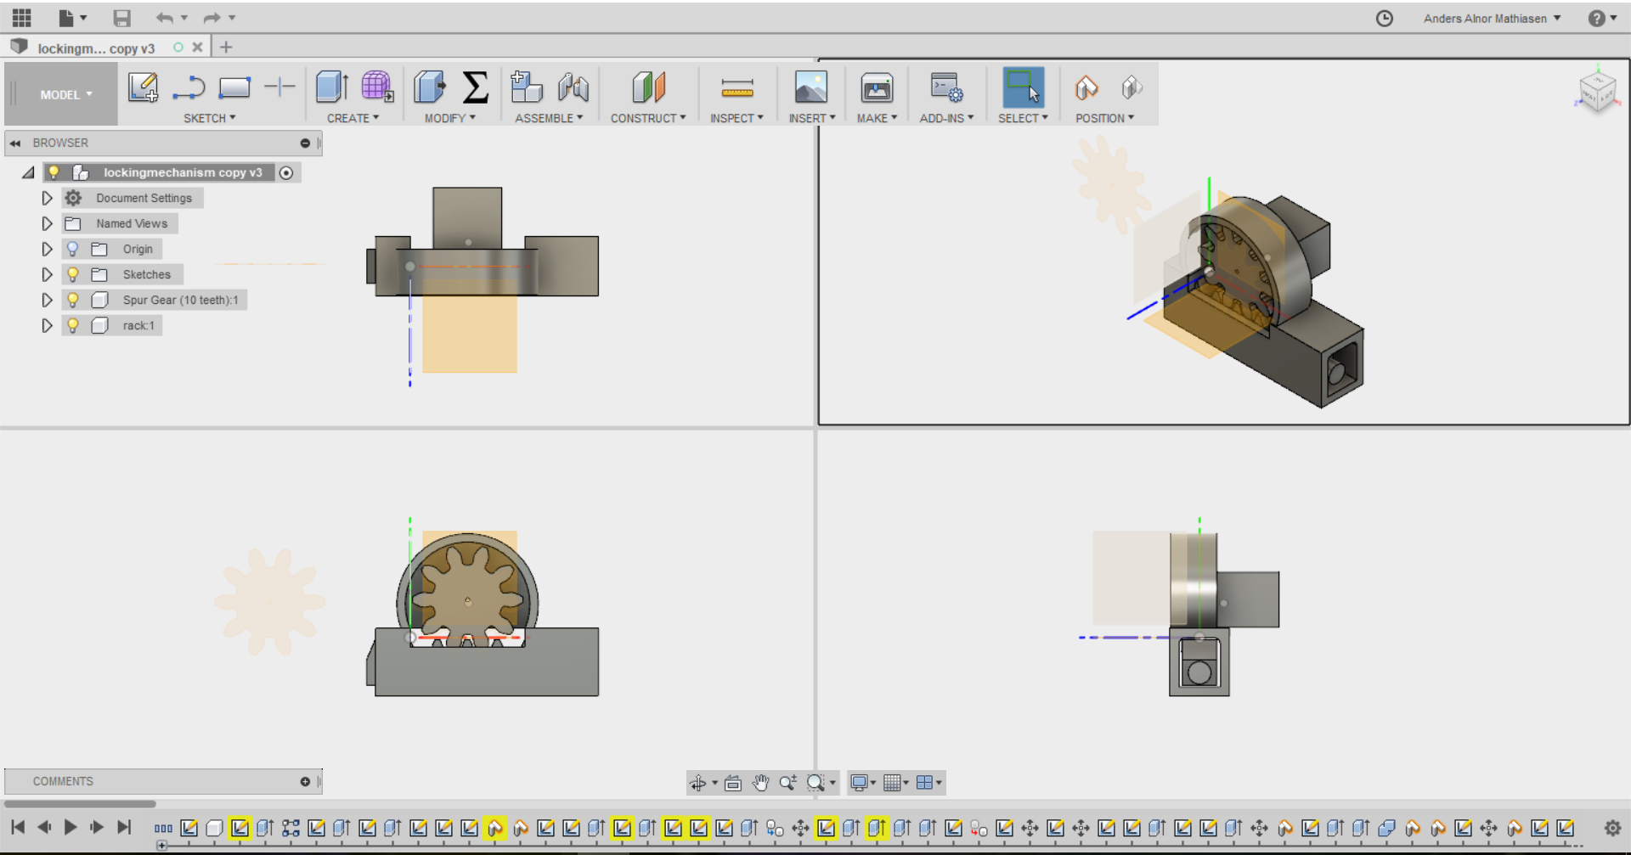Expand the Spur Gear (10 teeth):1 component
This screenshot has height=855, width=1631.
click(47, 300)
